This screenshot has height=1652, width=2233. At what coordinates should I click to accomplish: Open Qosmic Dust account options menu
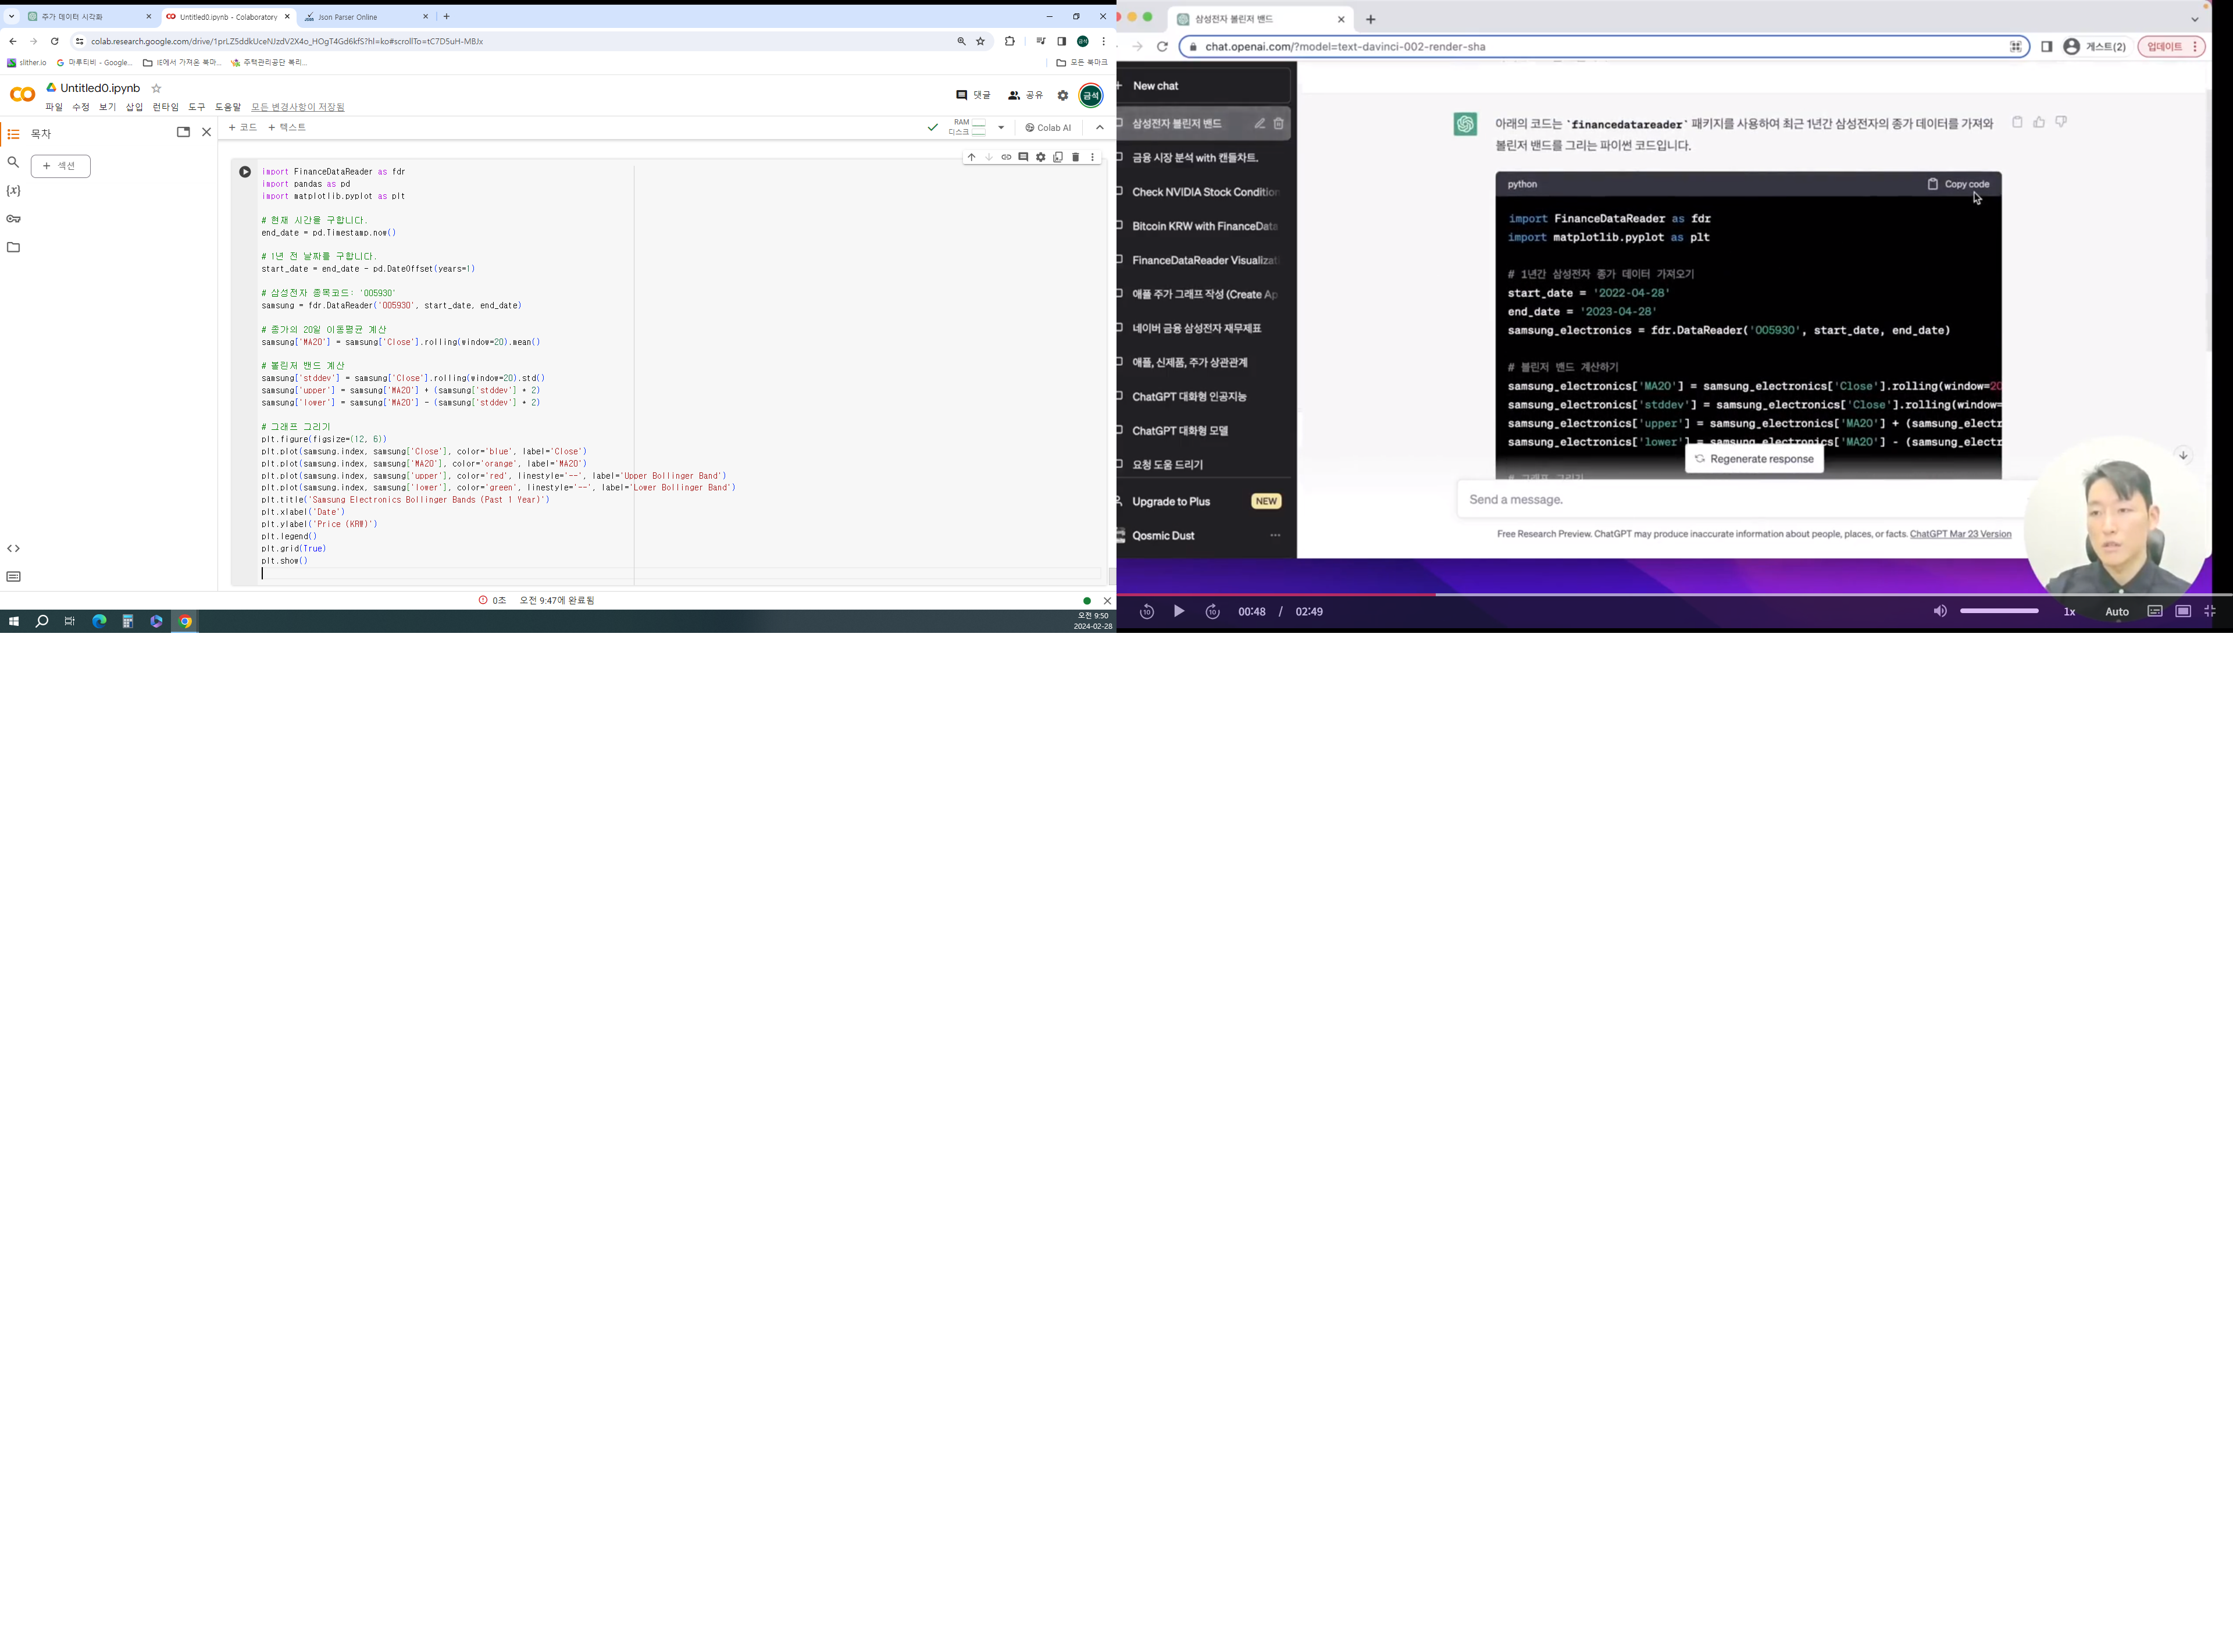(1275, 536)
